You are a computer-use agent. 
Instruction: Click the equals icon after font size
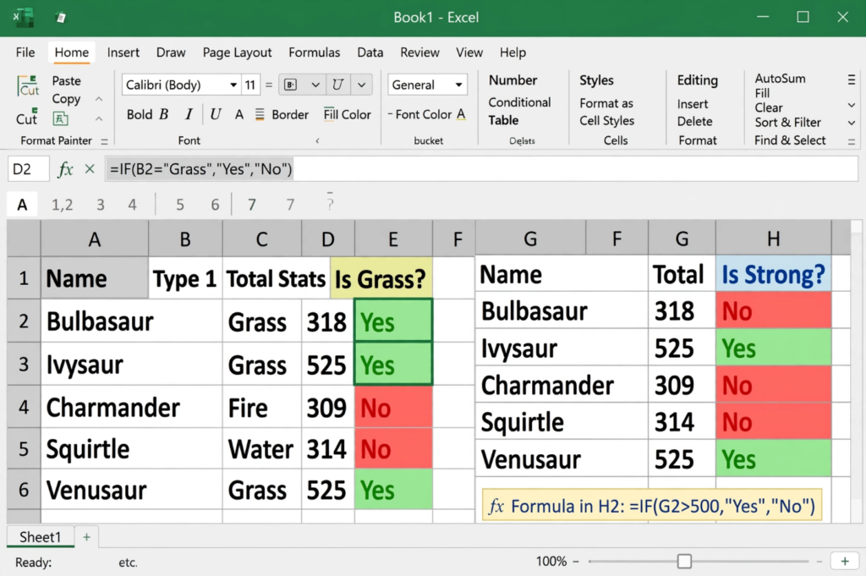point(269,85)
